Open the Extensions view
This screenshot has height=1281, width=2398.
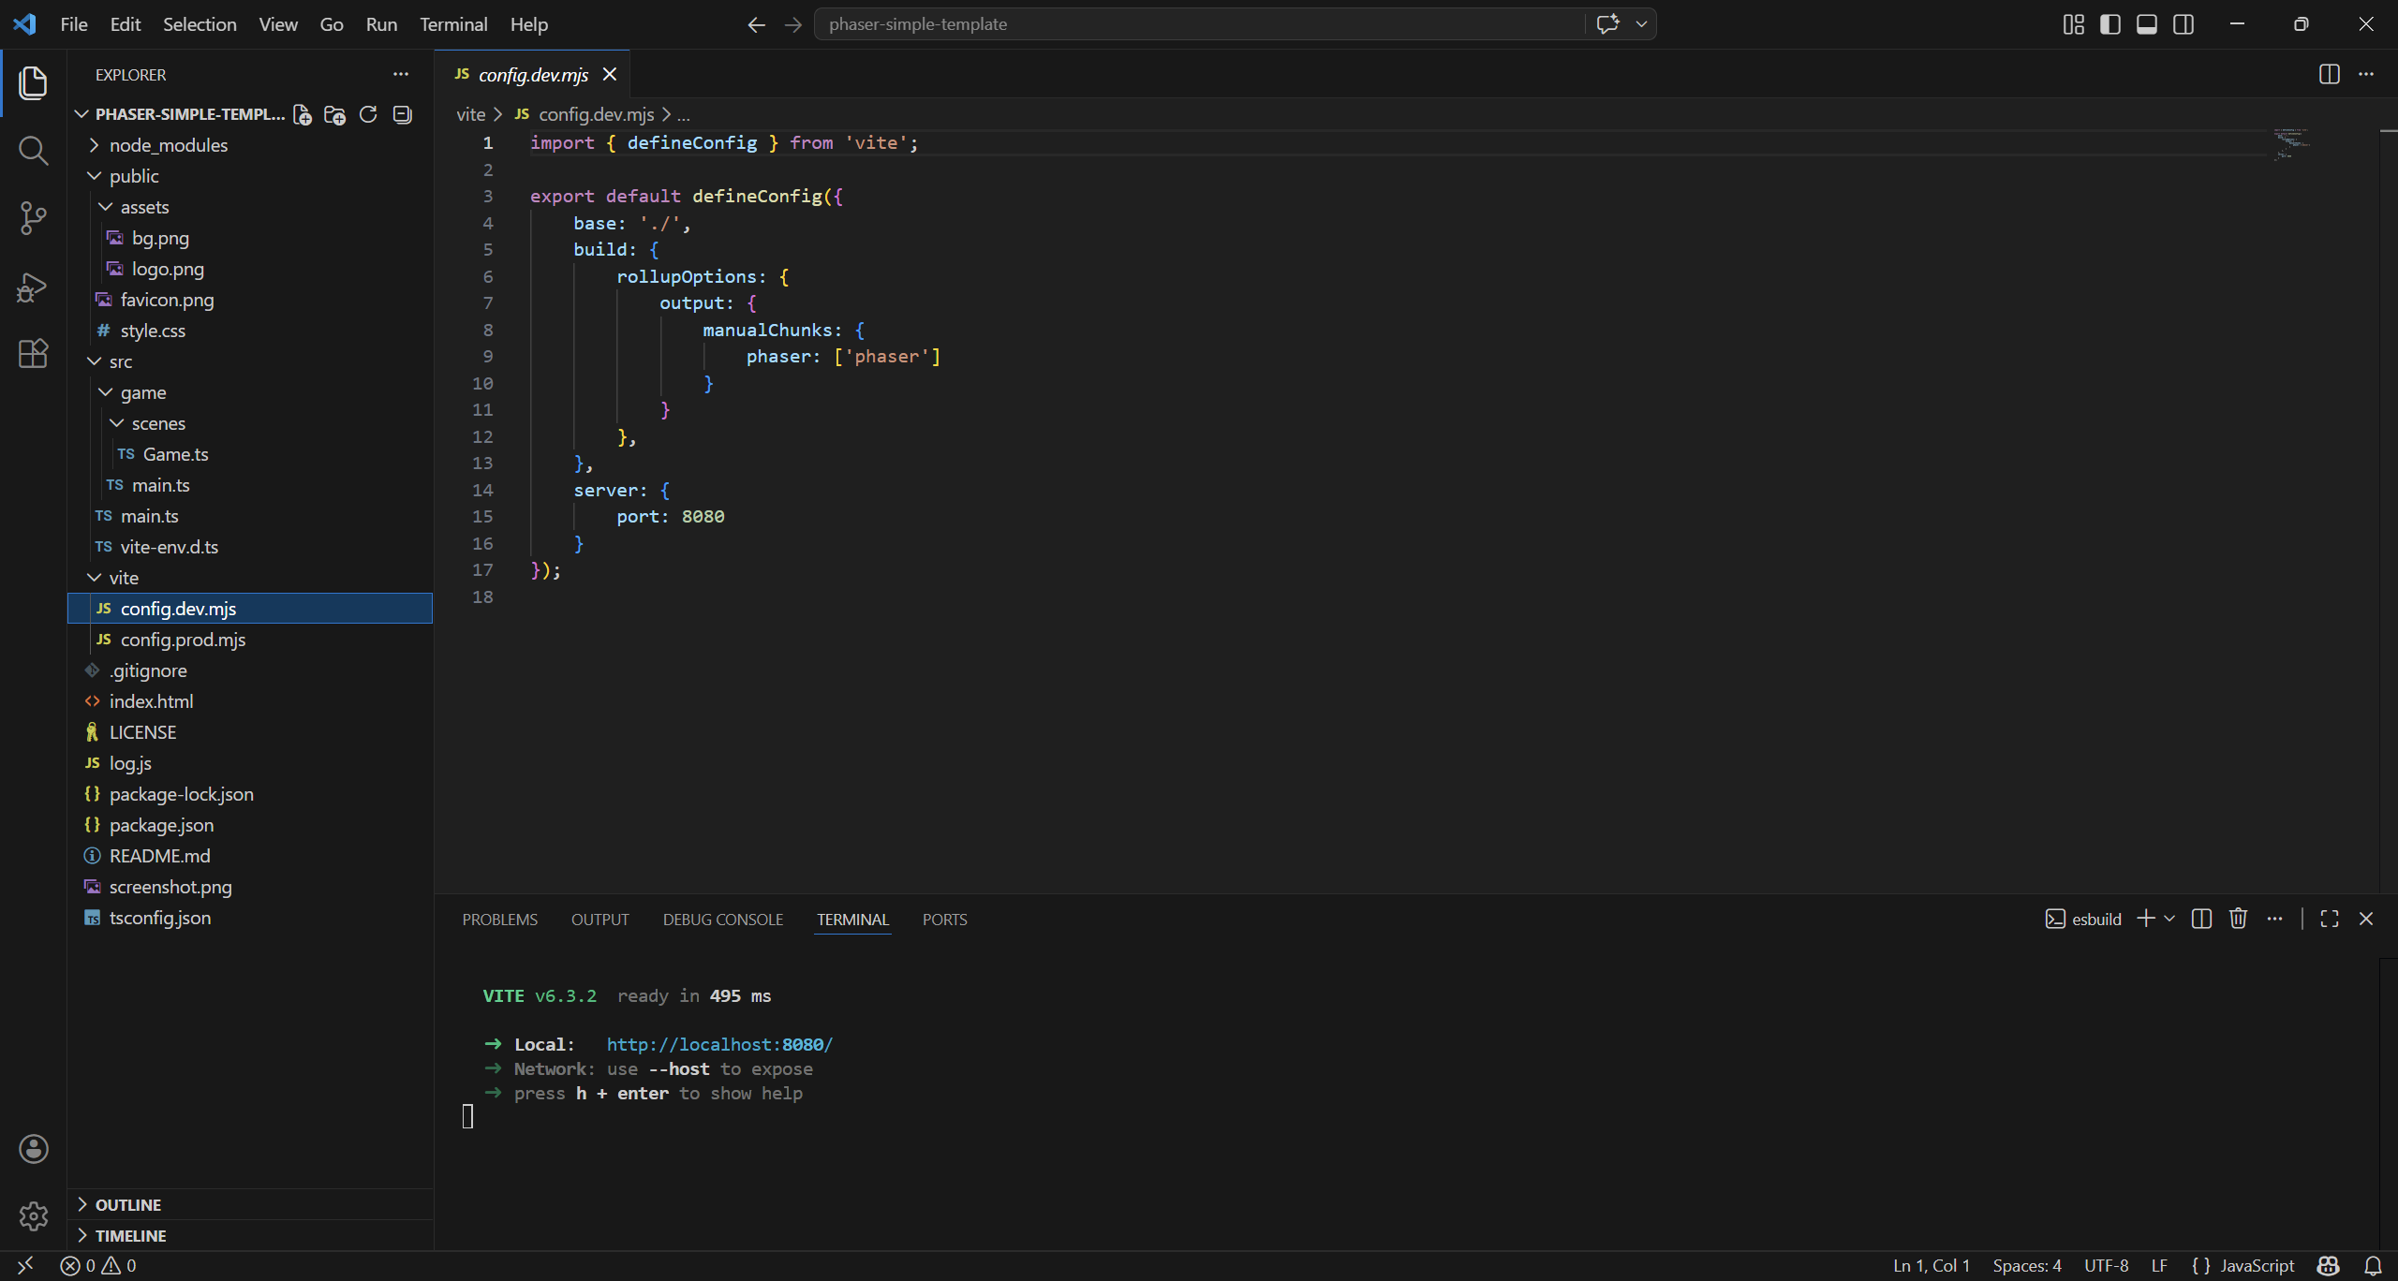coord(33,354)
